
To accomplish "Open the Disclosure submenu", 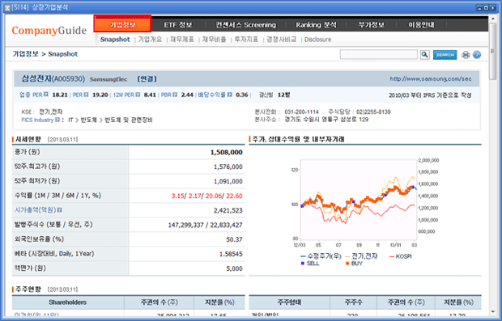I will tap(317, 40).
